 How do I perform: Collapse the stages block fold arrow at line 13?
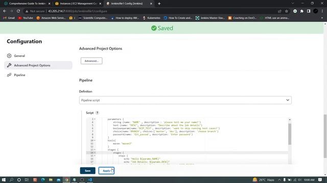[x=95, y=149]
